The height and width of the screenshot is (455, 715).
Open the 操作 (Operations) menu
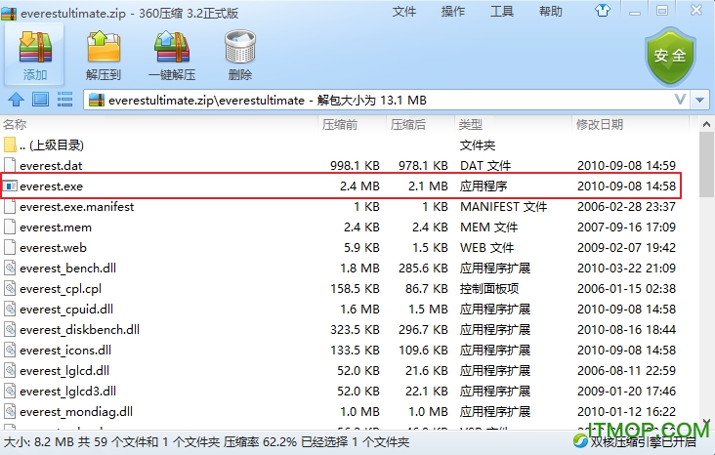point(453,11)
